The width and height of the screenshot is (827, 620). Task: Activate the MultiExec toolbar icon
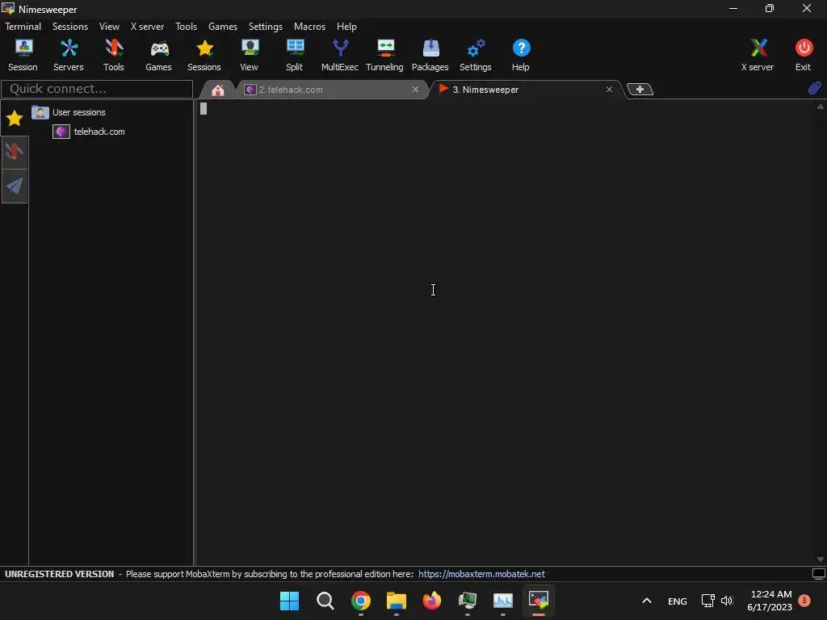[340, 55]
